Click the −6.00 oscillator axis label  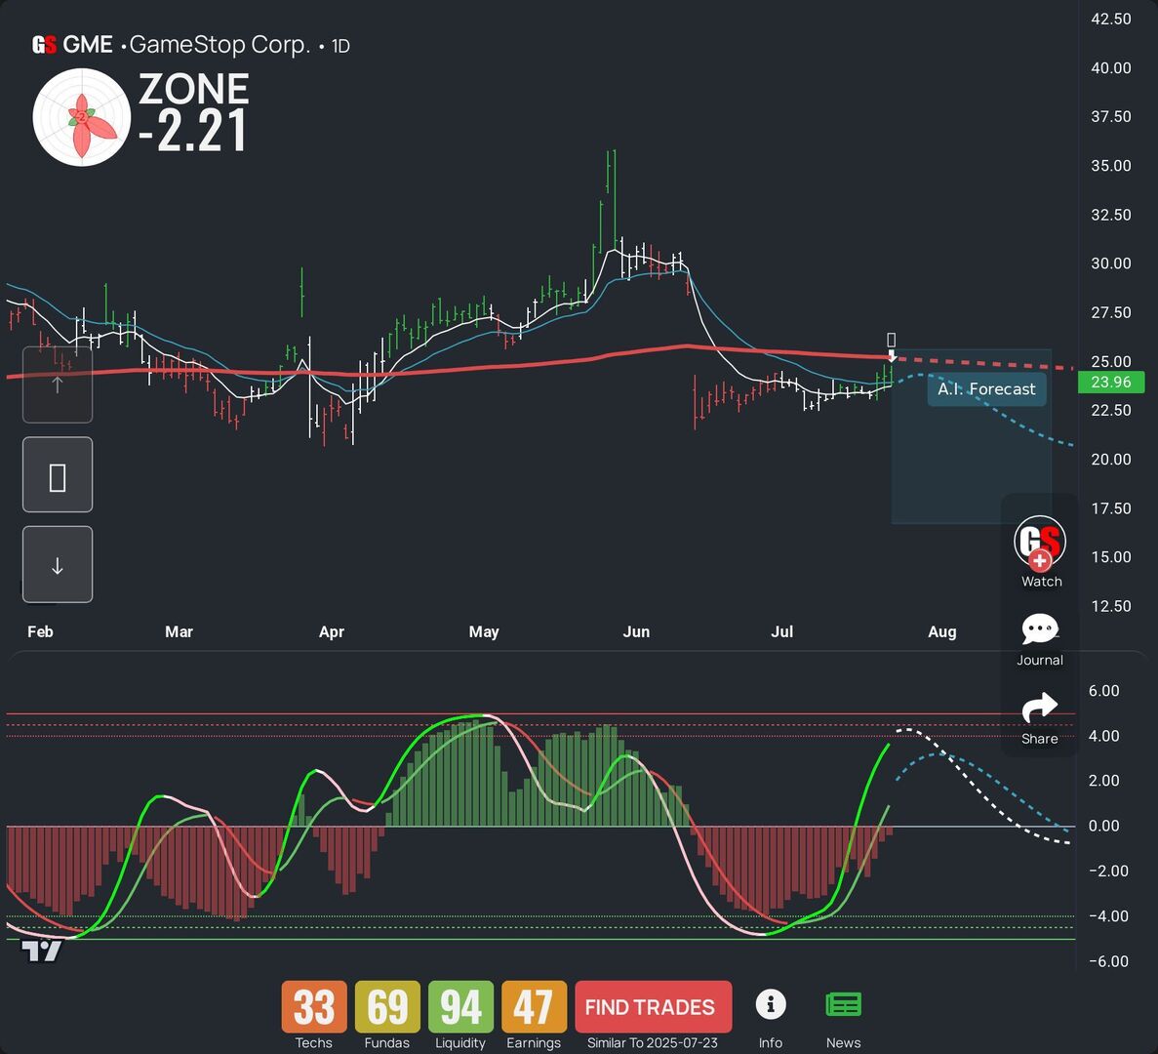click(x=1108, y=961)
